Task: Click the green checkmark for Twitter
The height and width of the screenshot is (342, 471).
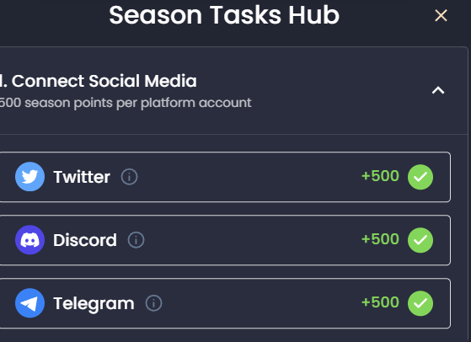Action: 420,177
